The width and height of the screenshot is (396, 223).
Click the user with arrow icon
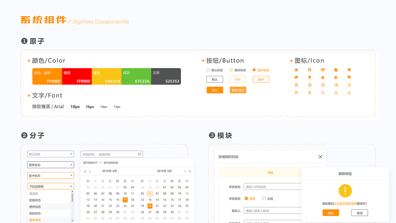[x=323, y=93]
